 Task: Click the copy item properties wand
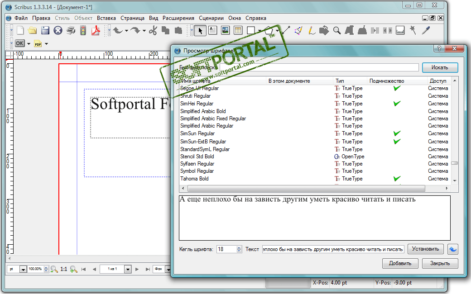[x=413, y=30]
